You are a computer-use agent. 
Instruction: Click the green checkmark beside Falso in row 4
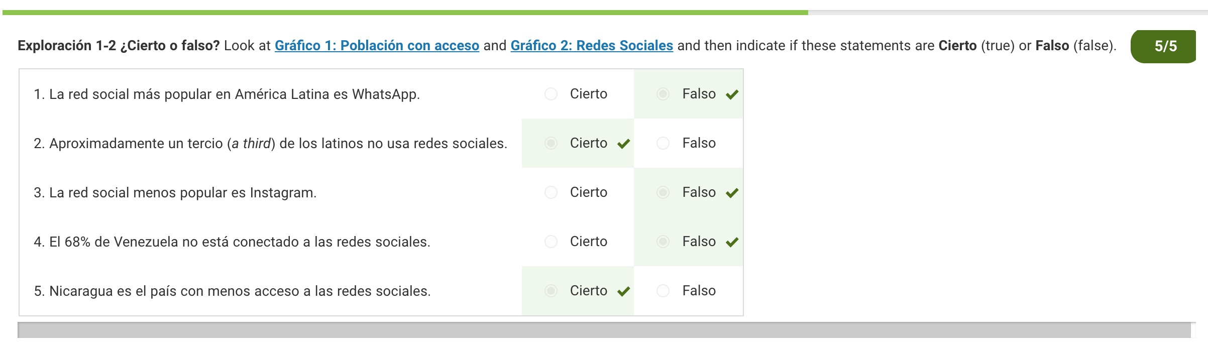tap(732, 242)
